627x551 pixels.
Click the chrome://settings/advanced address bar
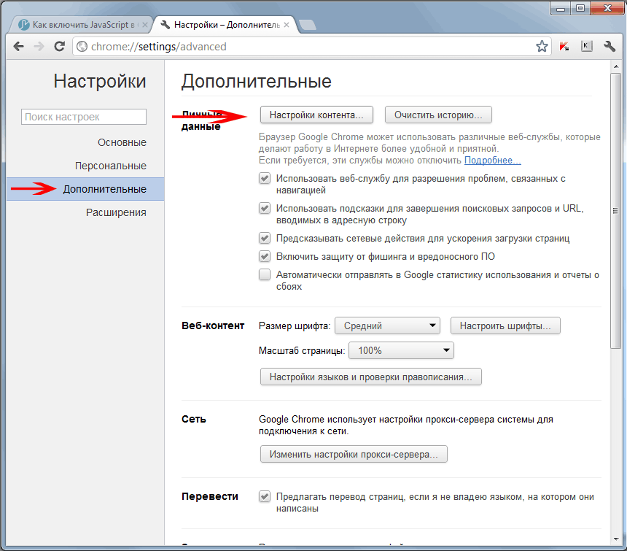tap(312, 47)
